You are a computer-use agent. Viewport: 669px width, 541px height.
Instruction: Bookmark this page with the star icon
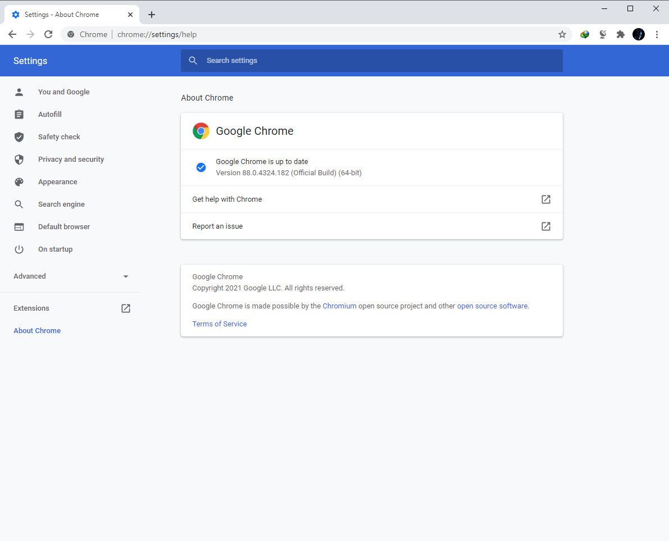click(x=562, y=35)
